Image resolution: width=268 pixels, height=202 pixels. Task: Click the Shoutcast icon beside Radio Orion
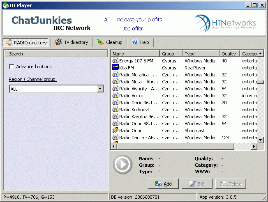point(115,130)
